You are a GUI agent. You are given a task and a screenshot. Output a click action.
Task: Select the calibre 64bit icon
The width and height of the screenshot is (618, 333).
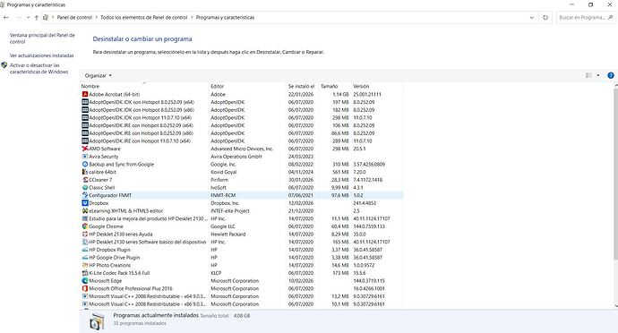(85, 172)
